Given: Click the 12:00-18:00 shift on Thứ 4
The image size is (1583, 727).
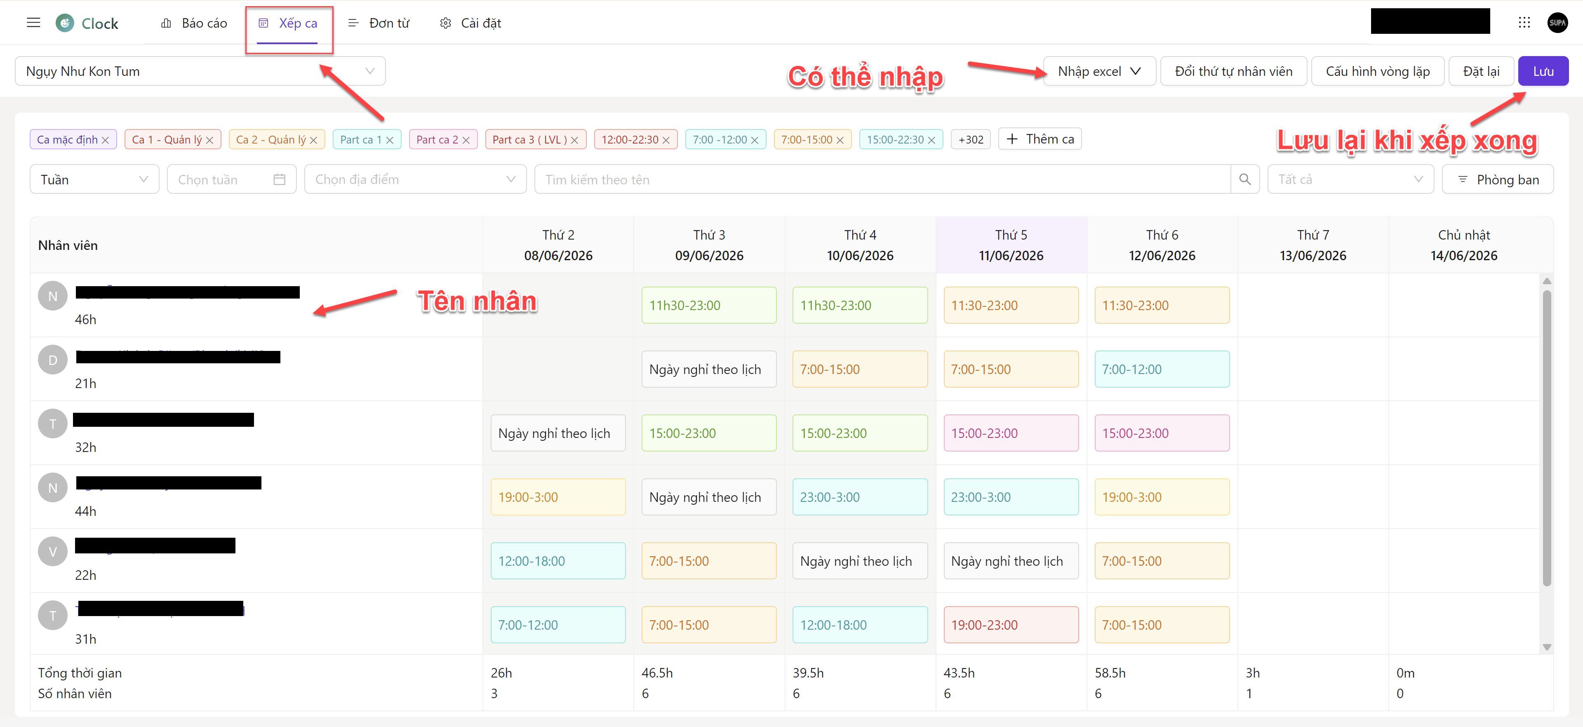Looking at the screenshot, I should click(860, 625).
